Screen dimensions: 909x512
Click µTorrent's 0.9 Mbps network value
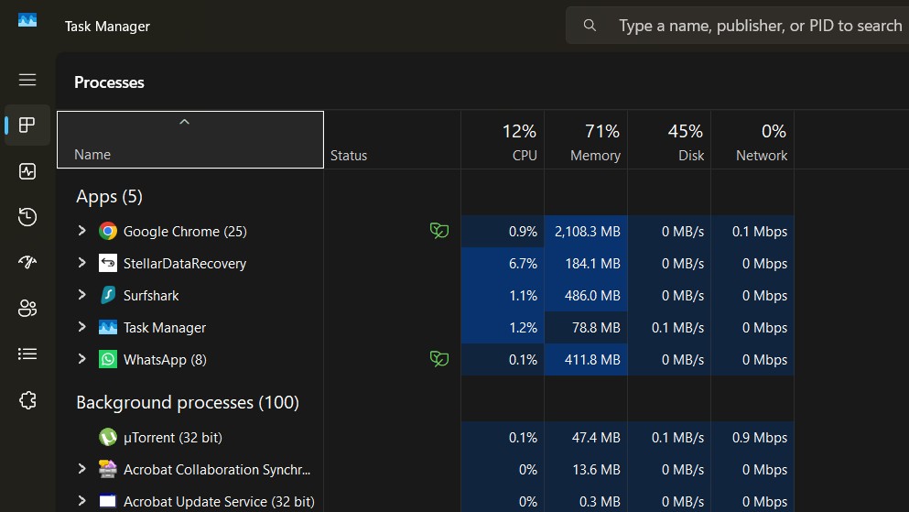[760, 437]
